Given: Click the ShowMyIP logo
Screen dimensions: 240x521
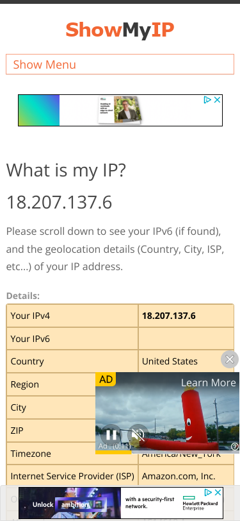Looking at the screenshot, I should (x=120, y=30).
